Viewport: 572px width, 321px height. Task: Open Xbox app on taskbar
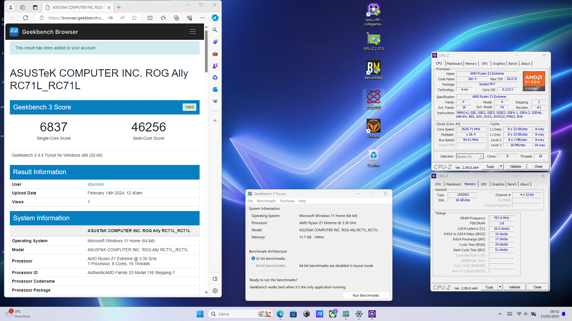333,314
